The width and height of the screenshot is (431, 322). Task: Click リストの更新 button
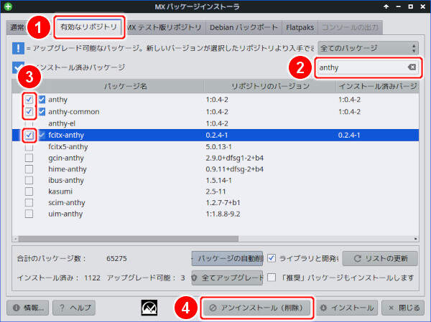pos(380,258)
